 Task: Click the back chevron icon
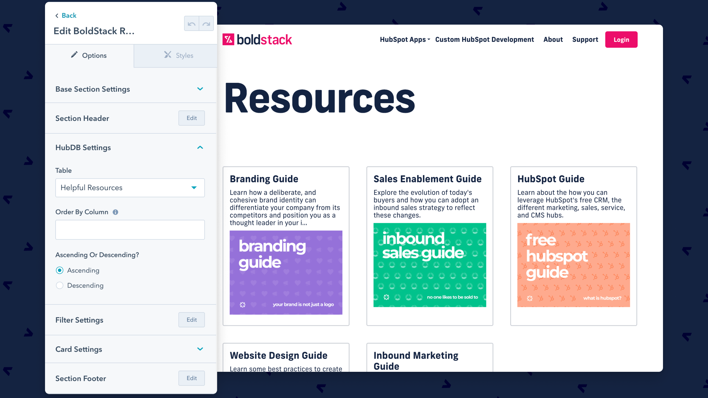click(57, 15)
